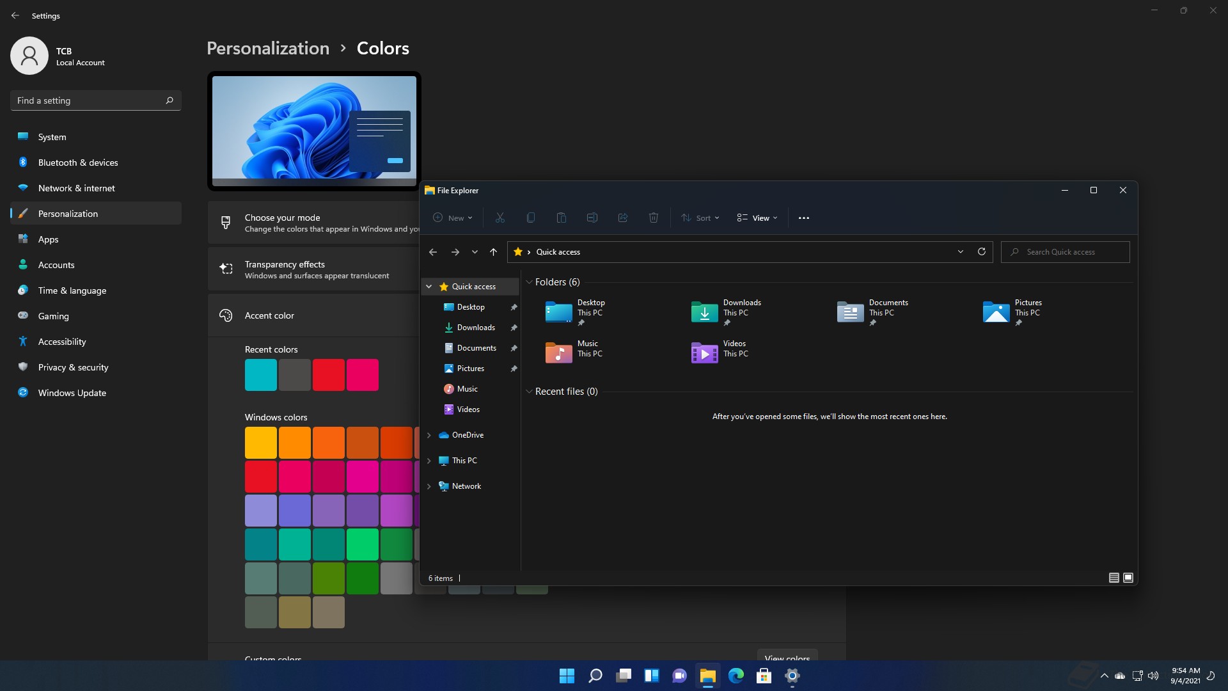1228x691 pixels.
Task: Open the See more ellipsis menu
Action: (x=804, y=218)
